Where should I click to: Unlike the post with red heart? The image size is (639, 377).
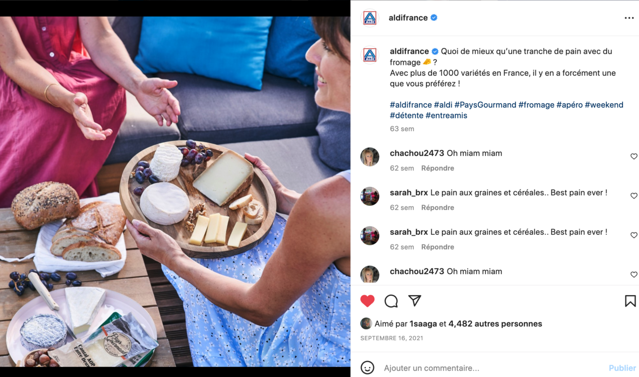(367, 301)
